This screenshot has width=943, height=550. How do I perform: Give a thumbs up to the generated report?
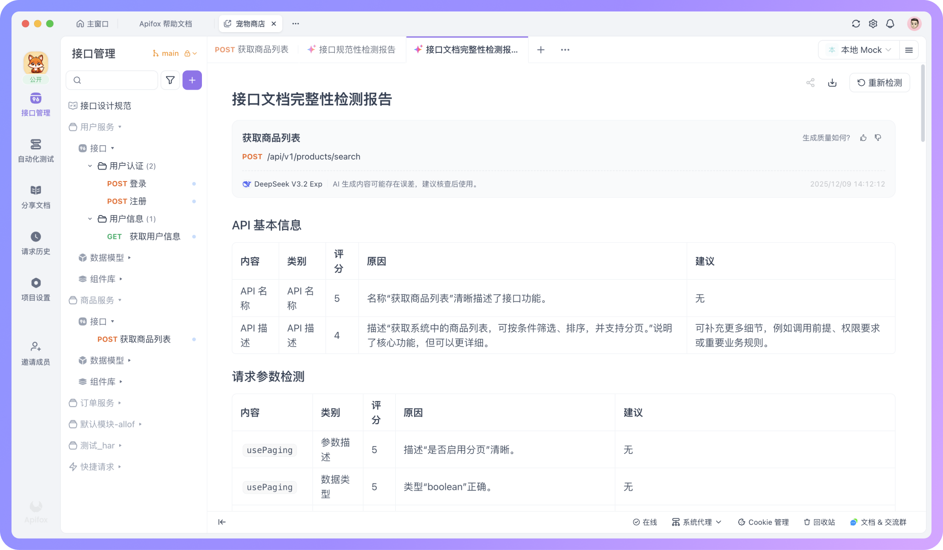pos(863,137)
